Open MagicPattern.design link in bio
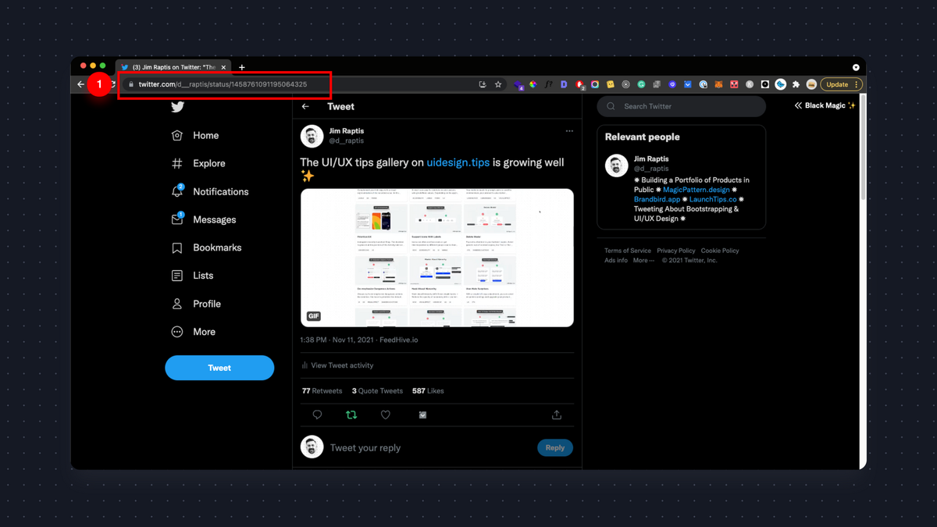 [x=697, y=190]
